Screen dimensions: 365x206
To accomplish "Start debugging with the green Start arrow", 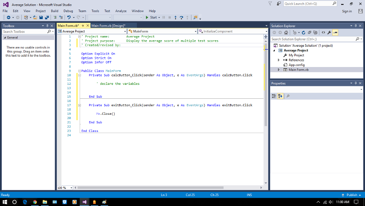I will tap(147, 17).
